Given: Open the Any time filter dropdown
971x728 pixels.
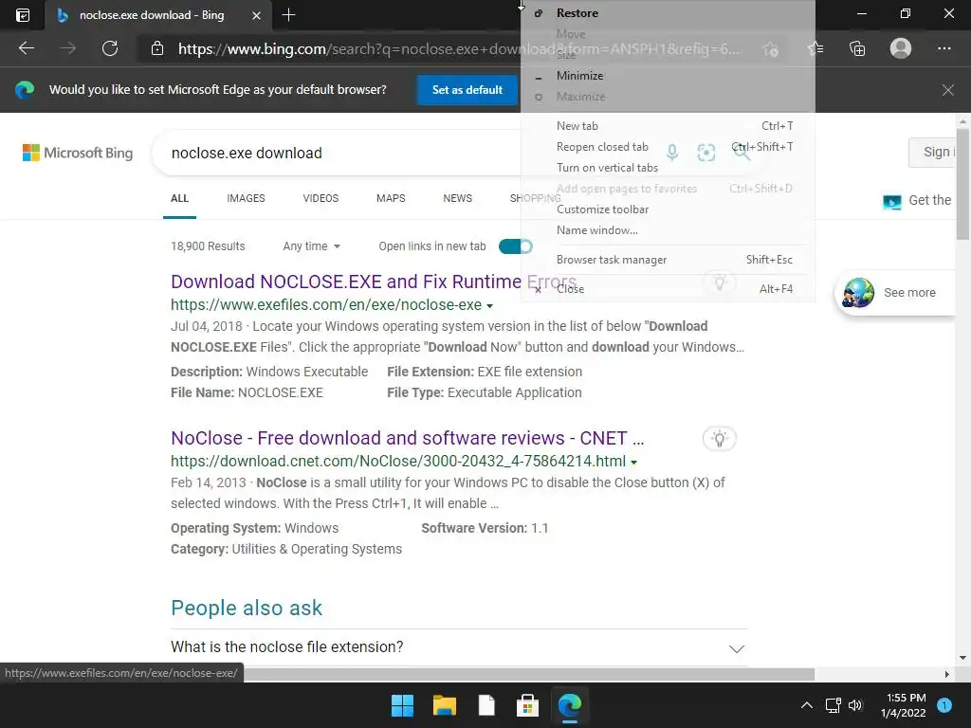Looking at the screenshot, I should coord(311,246).
